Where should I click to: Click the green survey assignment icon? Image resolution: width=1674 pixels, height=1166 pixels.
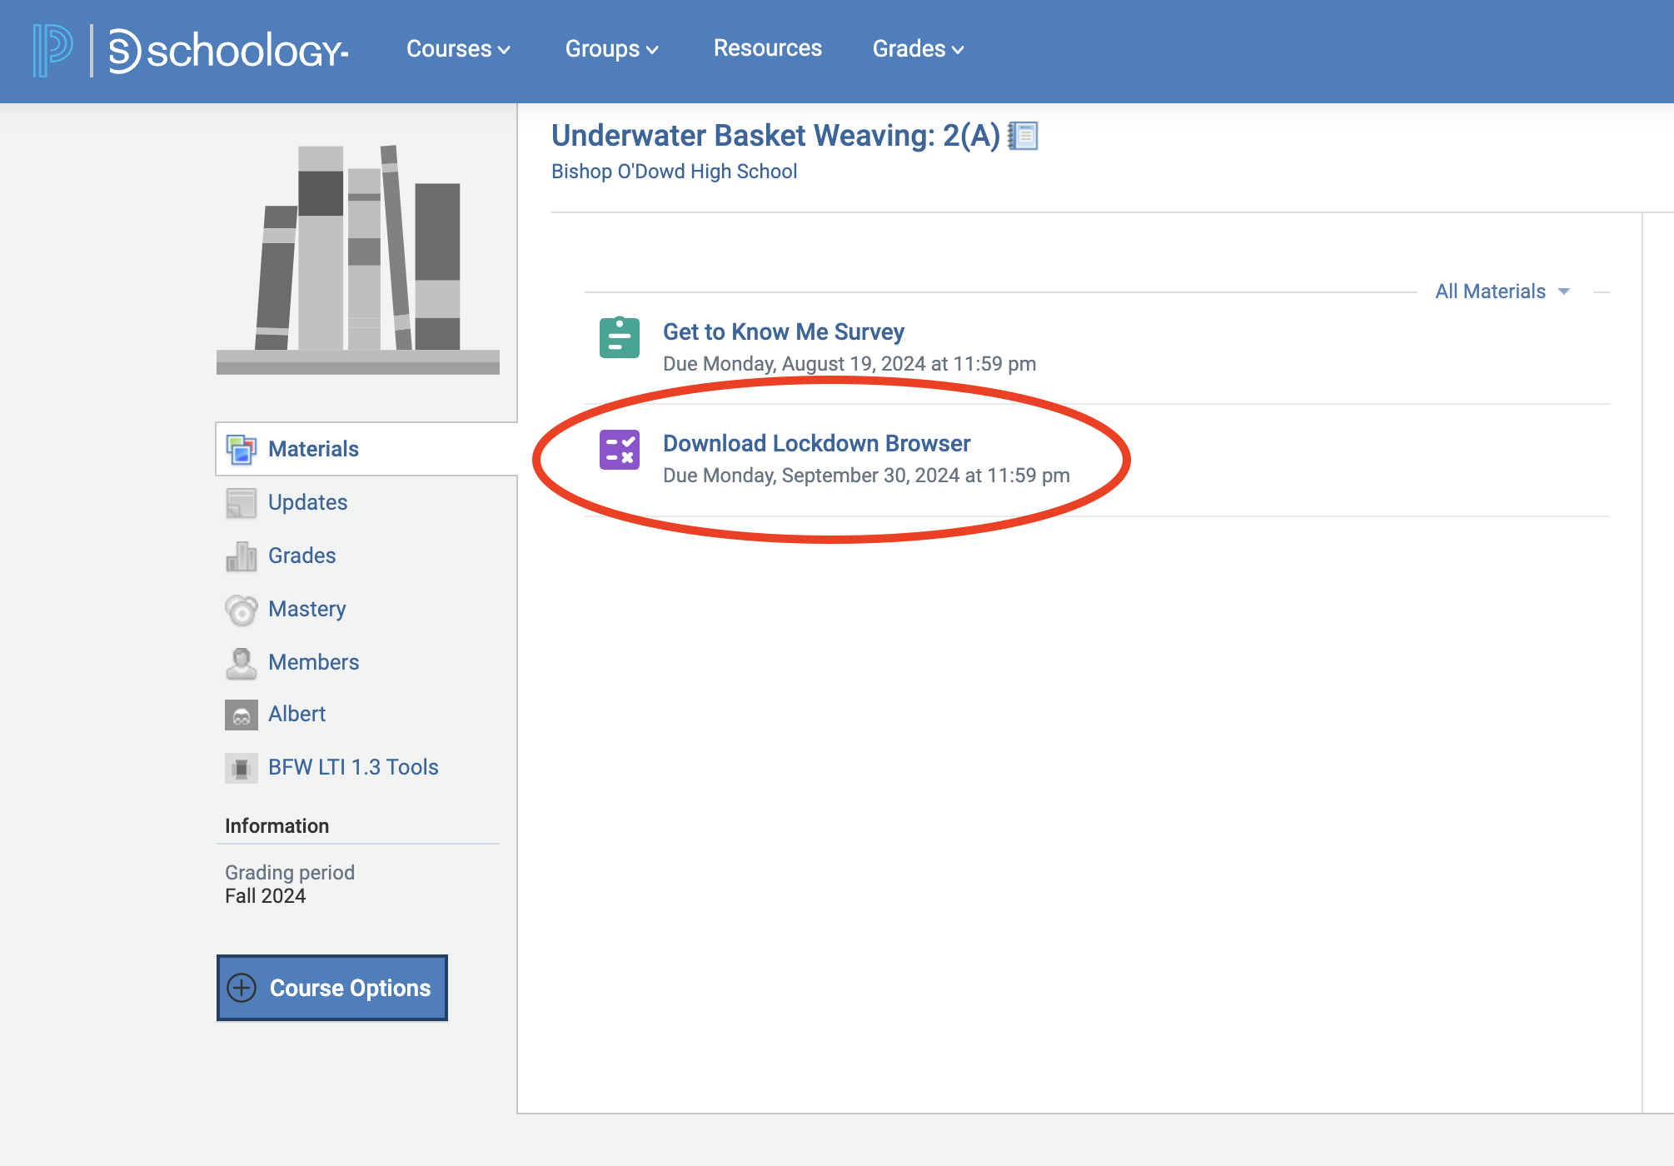[619, 337]
